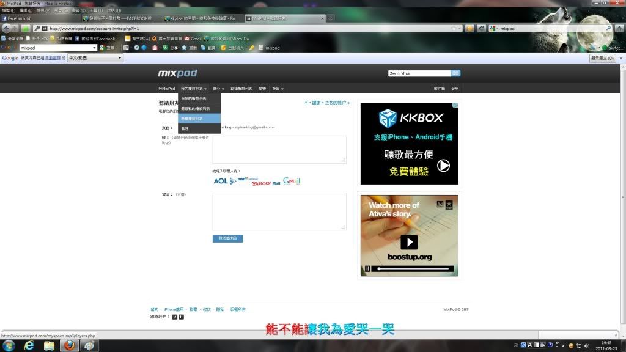This screenshot has width=626, height=352.
Task: Click the GO button next to Search Music
Action: pos(455,73)
